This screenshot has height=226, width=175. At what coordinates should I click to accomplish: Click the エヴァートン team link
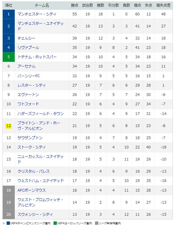click(28, 94)
